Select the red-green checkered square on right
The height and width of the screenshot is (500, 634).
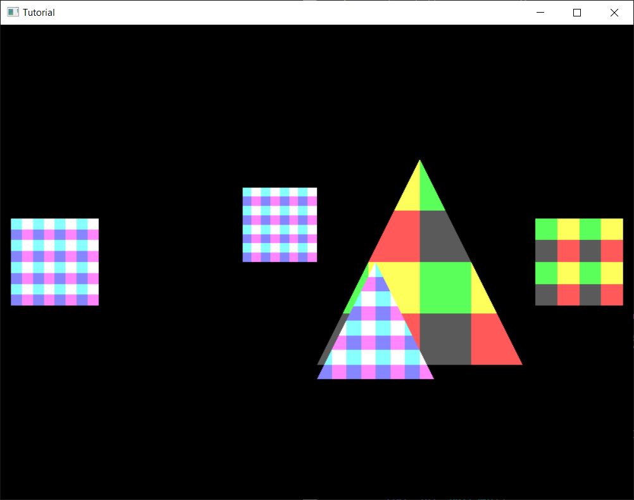(579, 261)
